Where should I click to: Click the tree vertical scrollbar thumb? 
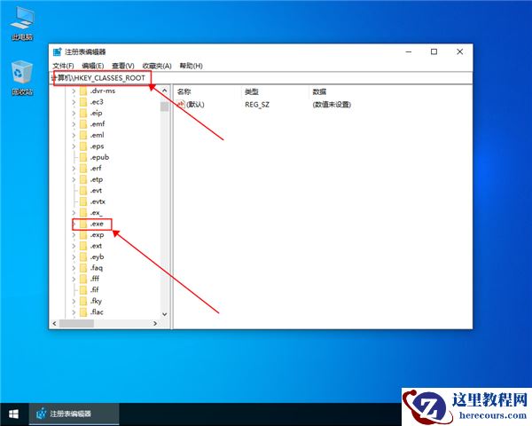point(165,106)
